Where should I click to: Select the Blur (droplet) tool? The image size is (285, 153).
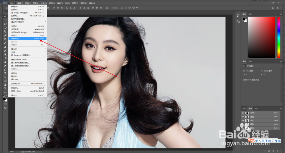click(5, 62)
